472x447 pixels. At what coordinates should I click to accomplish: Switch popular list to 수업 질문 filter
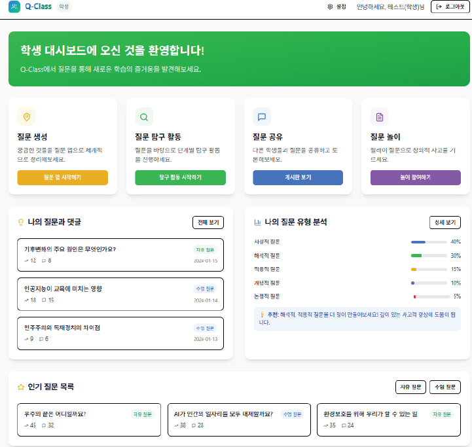coord(445,387)
